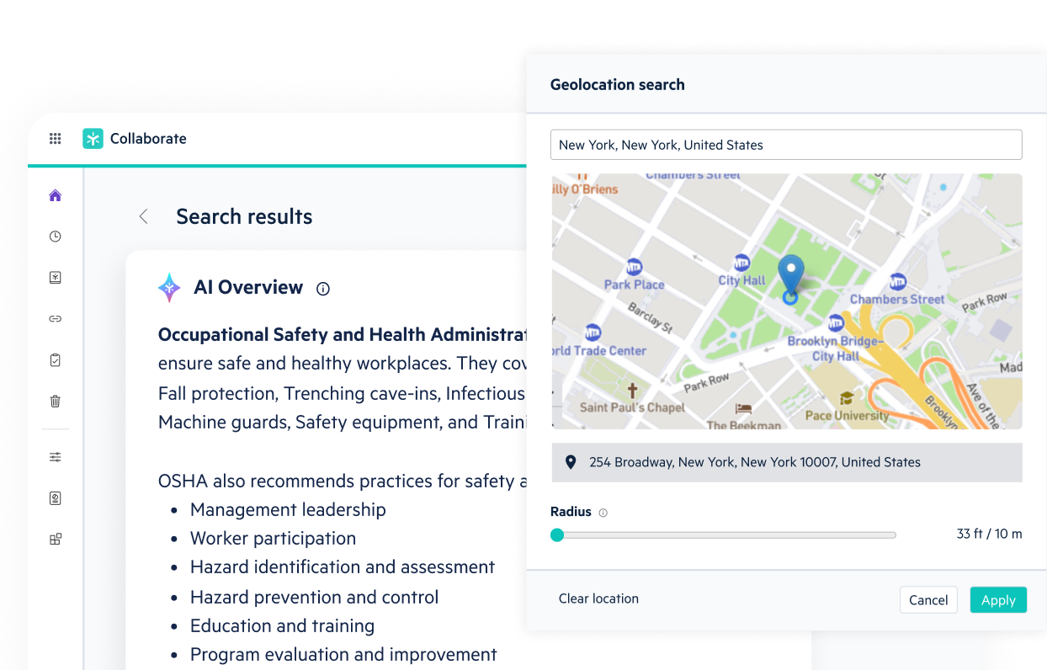
Task: Click Education and training bullet
Action: (282, 625)
